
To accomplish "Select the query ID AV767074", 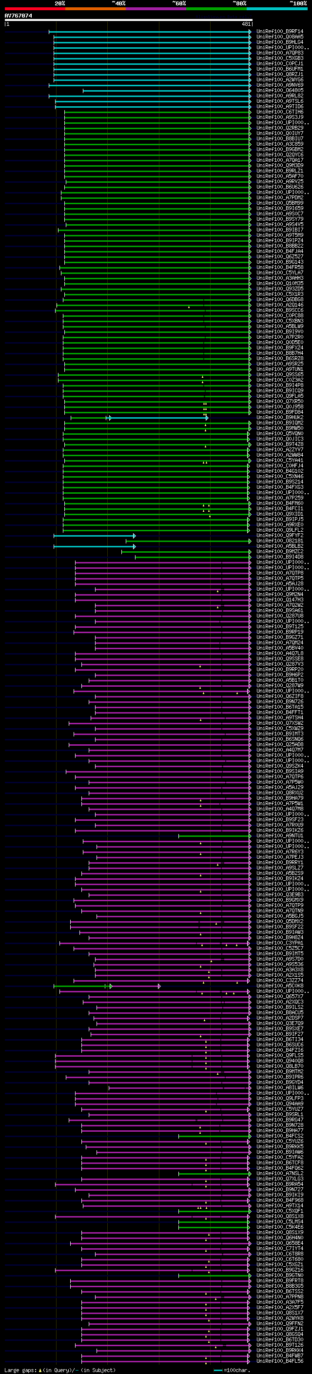I will (18, 16).
